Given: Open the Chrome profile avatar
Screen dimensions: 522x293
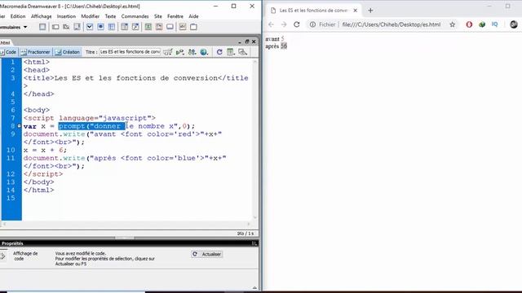Looking at the screenshot, I should [x=514, y=24].
